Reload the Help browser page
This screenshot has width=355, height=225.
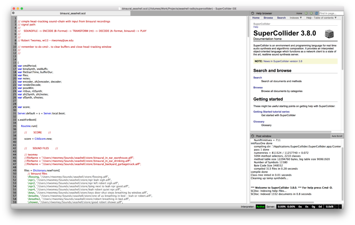[x=317, y=14]
